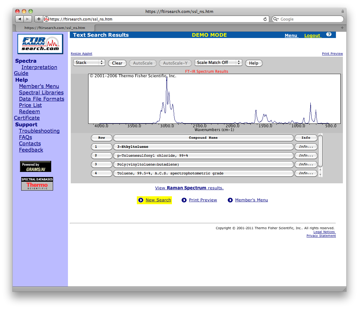Image resolution: width=359 pixels, height=309 pixels.
Task: Click in the Google search field
Action: coord(311,19)
